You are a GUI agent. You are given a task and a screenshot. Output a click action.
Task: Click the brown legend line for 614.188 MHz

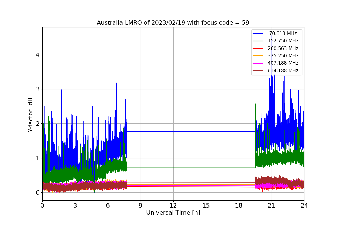pos(258,71)
